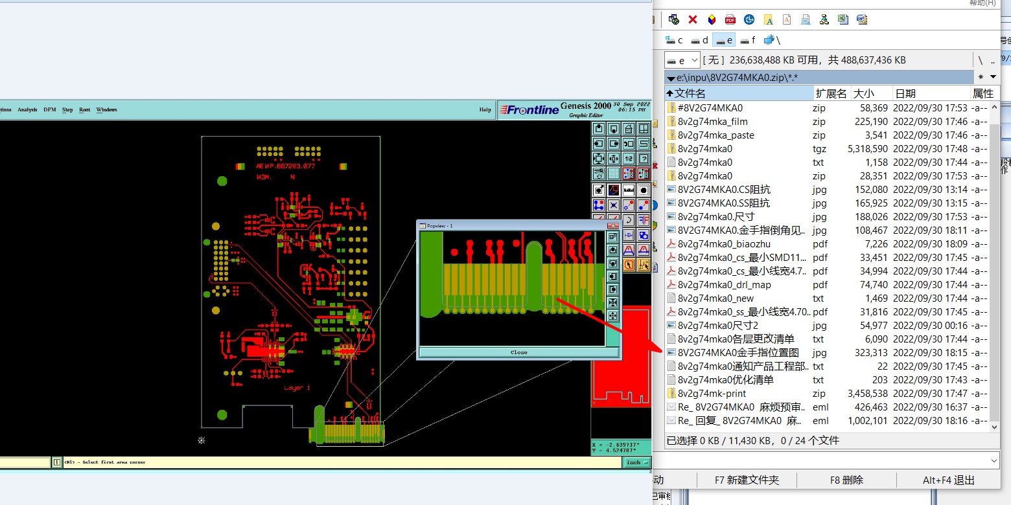Click the 日期 column header to sort
The height and width of the screenshot is (505, 1011).
pos(931,93)
